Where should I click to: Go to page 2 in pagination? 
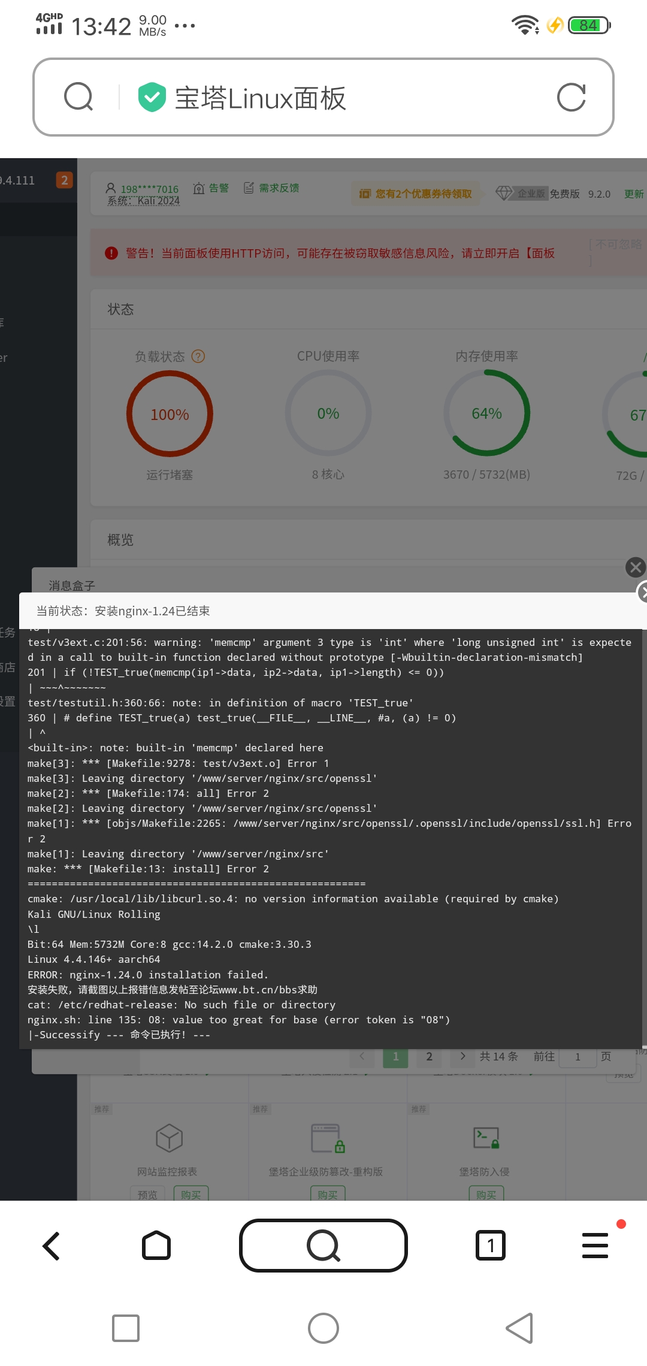(429, 1056)
